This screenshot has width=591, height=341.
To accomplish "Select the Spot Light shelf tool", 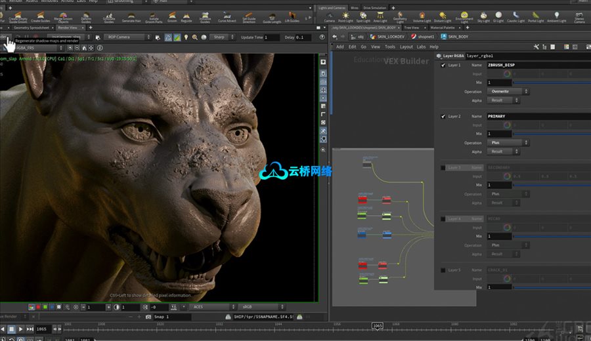I will (x=363, y=16).
